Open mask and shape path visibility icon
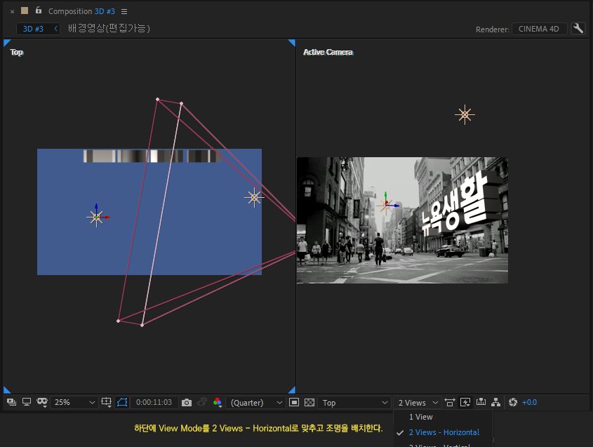Image resolution: width=593 pixels, height=447 pixels. coord(42,402)
